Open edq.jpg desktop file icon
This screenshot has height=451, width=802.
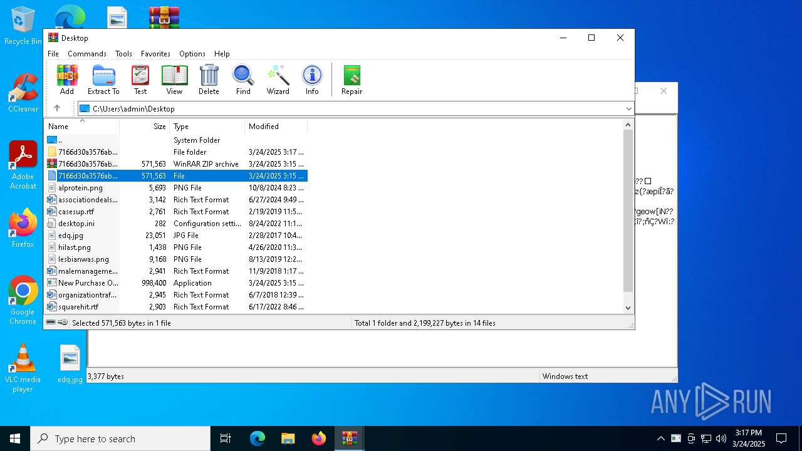[x=70, y=364]
